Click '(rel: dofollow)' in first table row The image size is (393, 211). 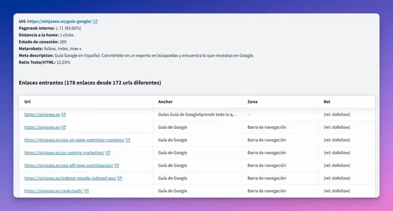[x=337, y=114]
